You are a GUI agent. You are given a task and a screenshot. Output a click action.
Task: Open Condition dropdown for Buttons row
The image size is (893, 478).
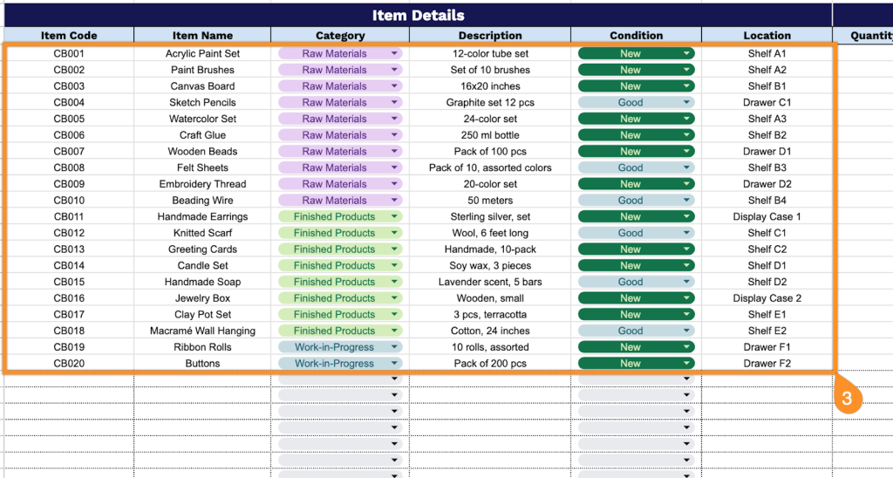(687, 364)
